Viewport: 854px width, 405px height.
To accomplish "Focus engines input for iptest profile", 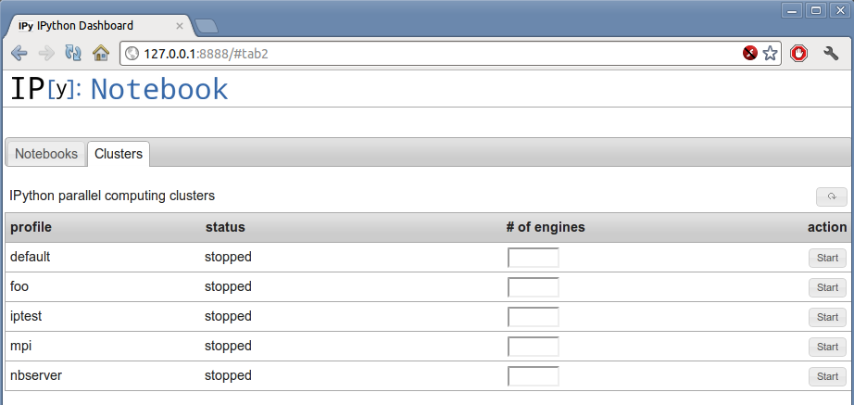I will [x=534, y=317].
